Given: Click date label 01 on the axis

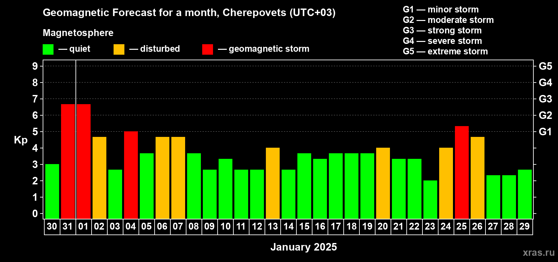Looking at the screenshot, I should (x=83, y=226).
